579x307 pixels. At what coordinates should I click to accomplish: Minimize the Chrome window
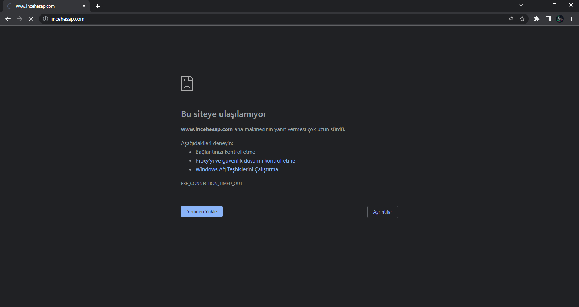538,5
